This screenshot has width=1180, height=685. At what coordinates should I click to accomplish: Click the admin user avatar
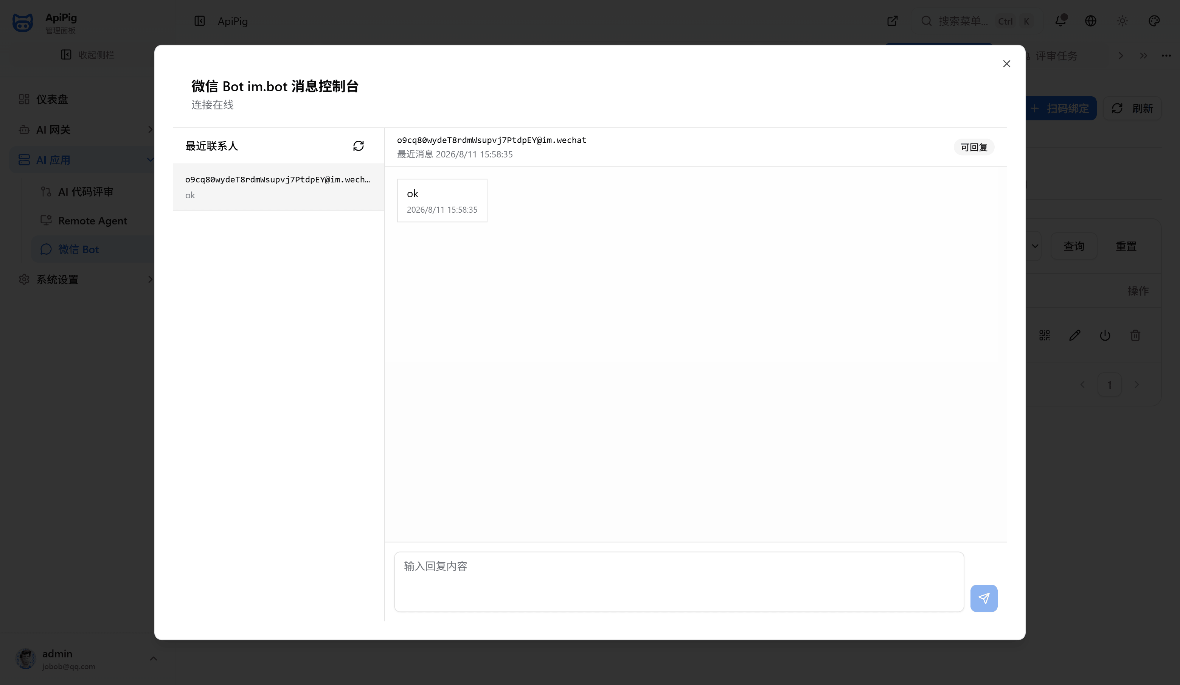tap(26, 658)
